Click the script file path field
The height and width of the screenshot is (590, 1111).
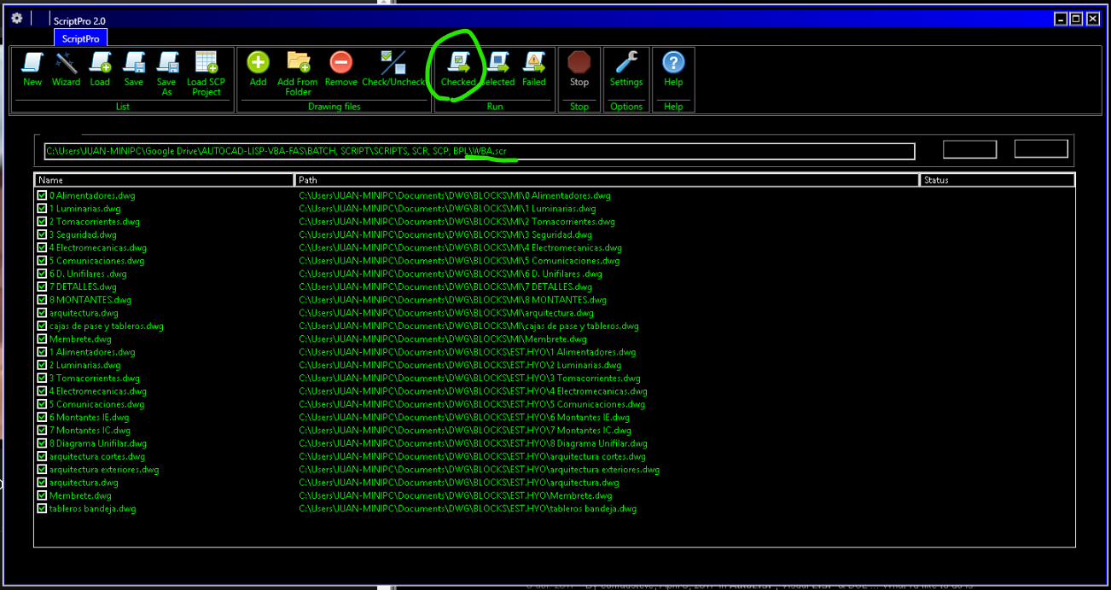[x=480, y=152]
